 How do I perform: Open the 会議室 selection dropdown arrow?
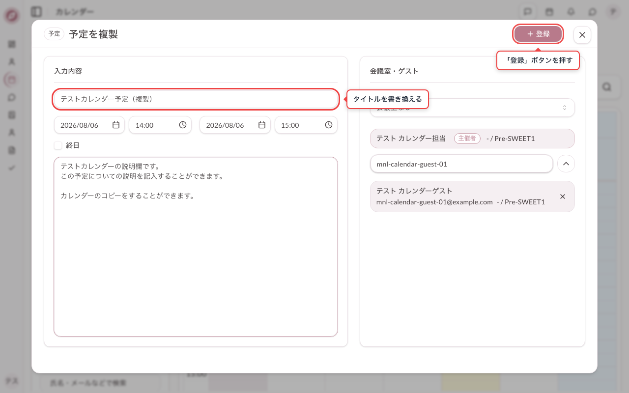tap(565, 108)
